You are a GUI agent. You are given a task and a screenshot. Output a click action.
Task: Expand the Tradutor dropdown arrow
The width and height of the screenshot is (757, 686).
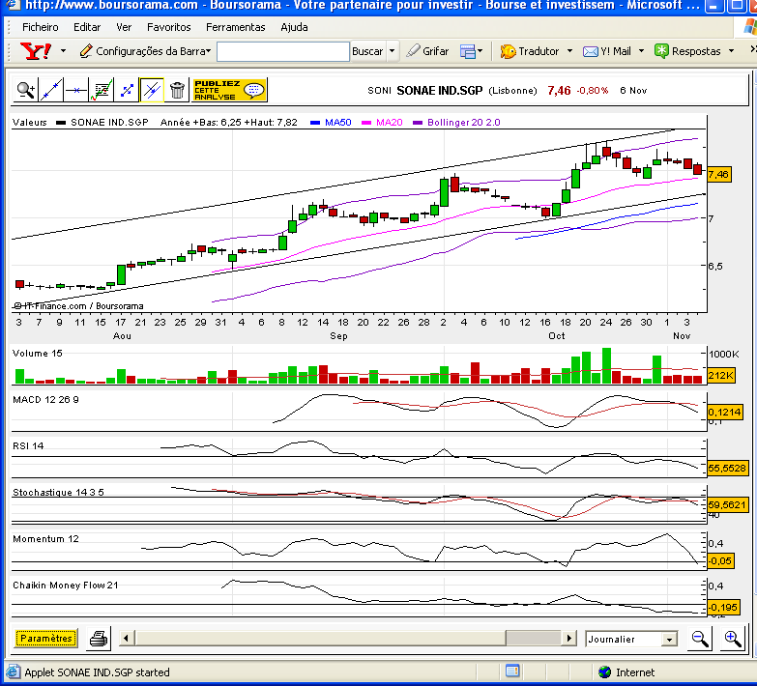click(x=569, y=50)
